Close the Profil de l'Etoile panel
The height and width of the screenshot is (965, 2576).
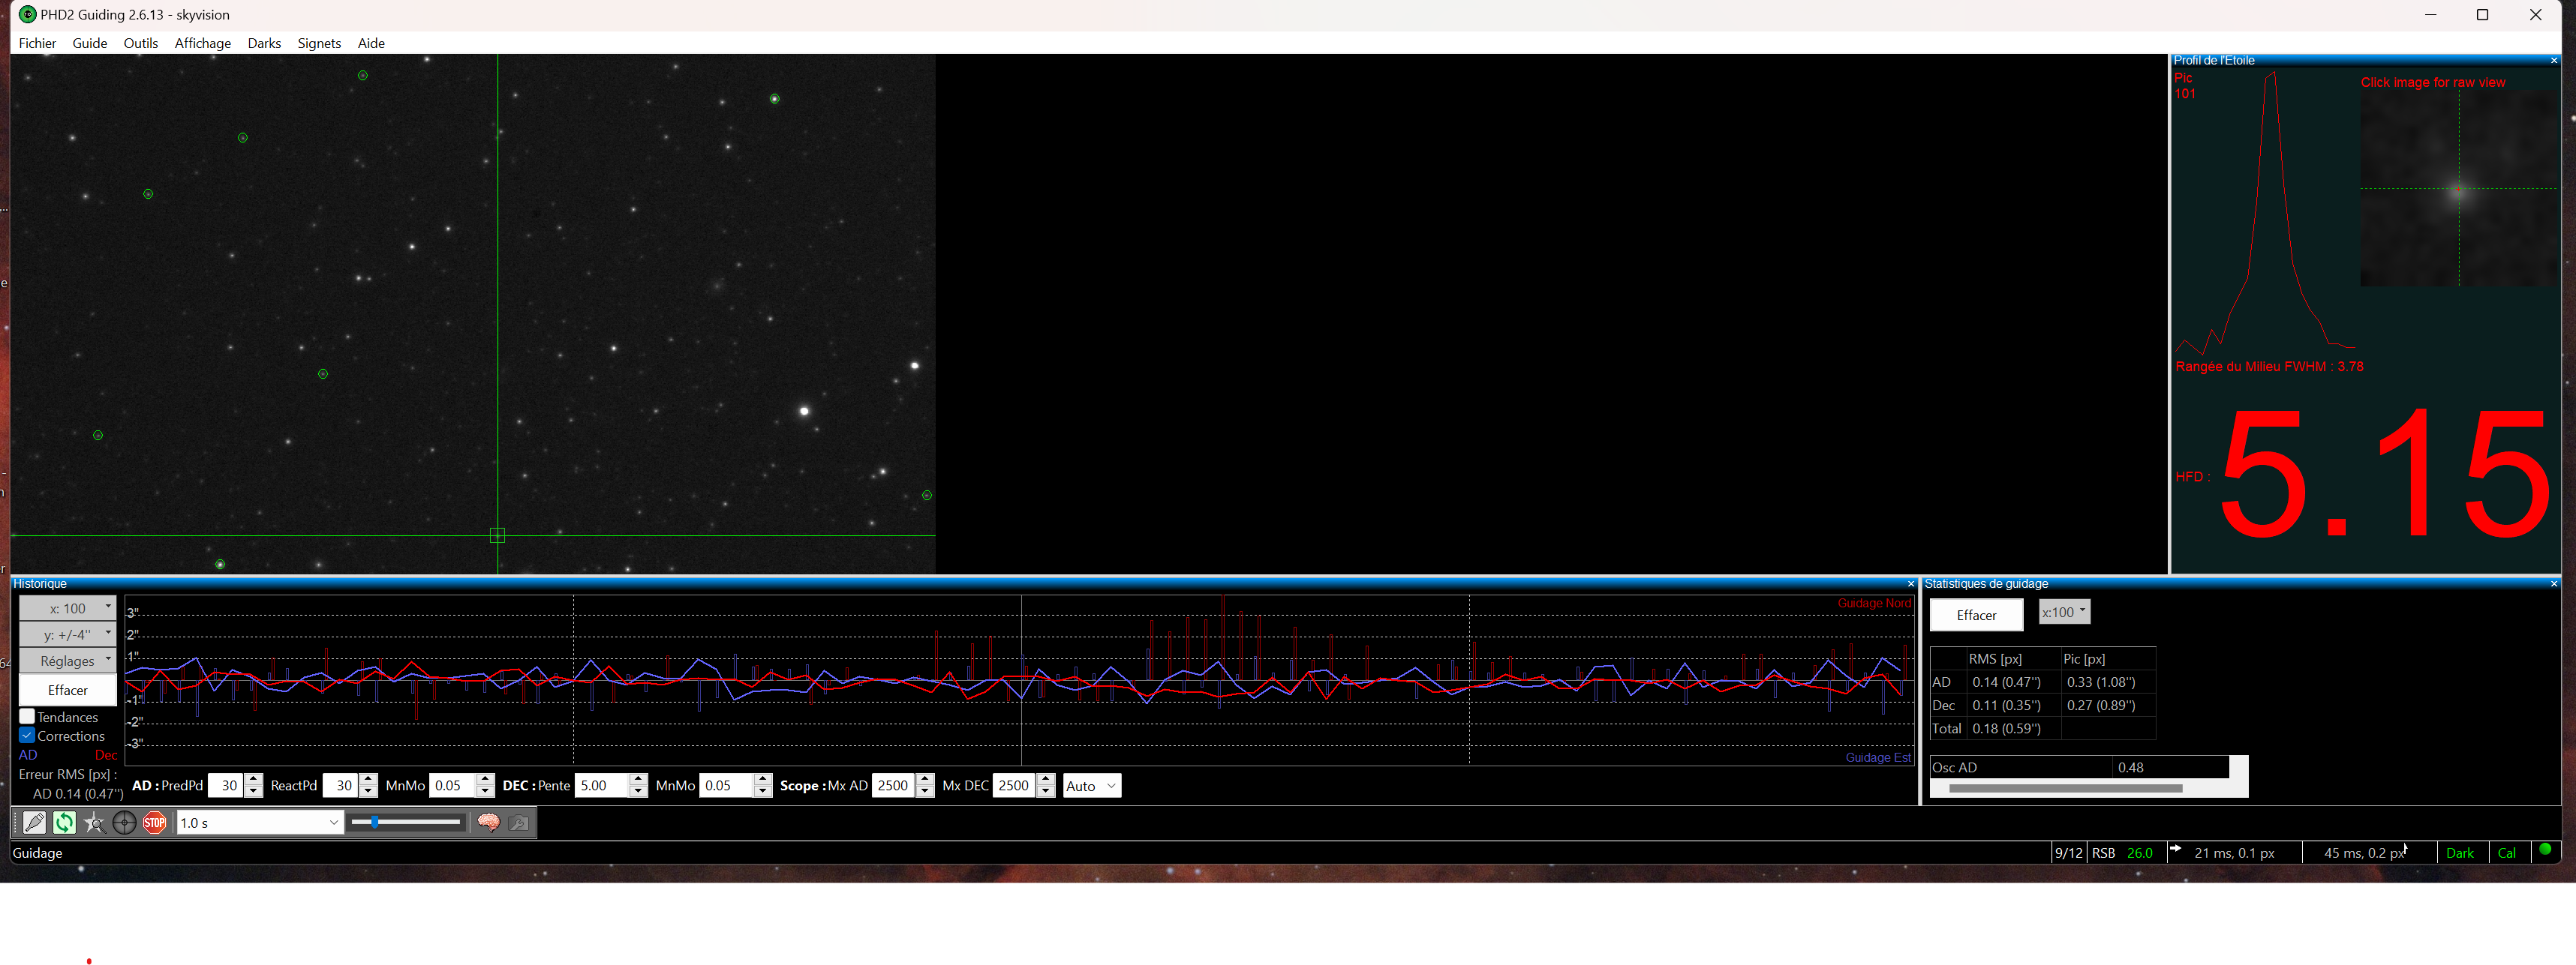(x=2554, y=61)
